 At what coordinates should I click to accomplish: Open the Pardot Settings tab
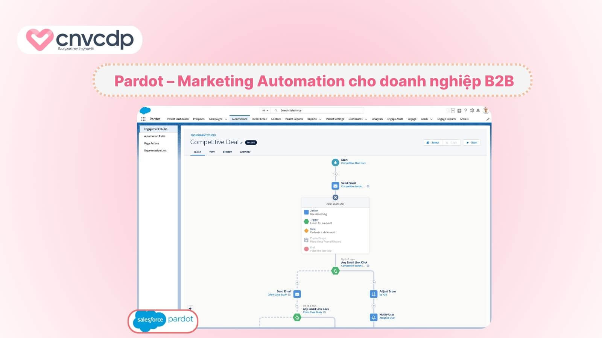click(x=335, y=119)
